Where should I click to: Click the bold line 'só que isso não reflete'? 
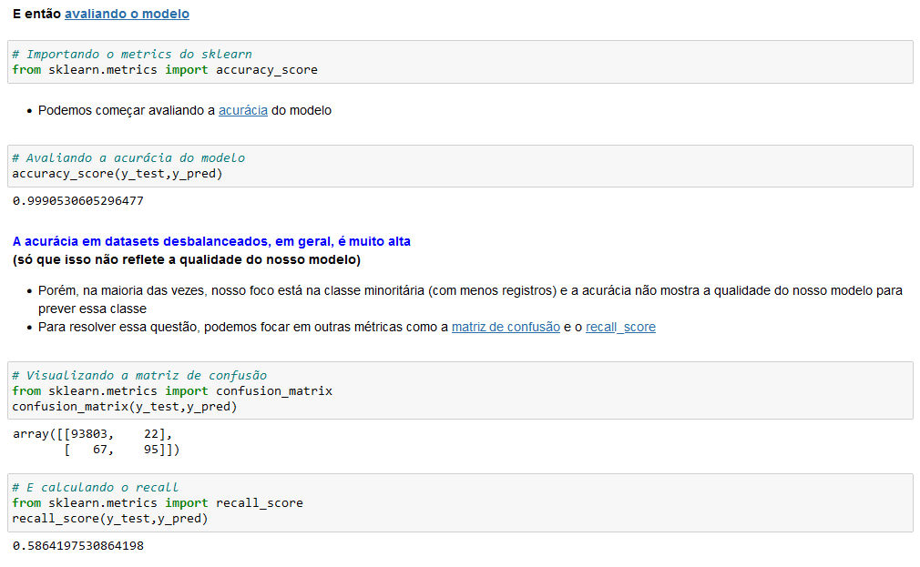pyautogui.click(x=187, y=259)
